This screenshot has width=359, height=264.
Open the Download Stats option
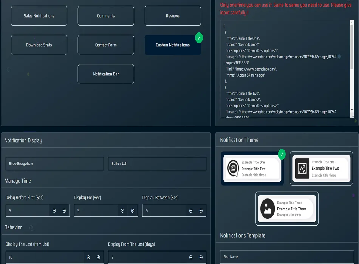pos(39,45)
